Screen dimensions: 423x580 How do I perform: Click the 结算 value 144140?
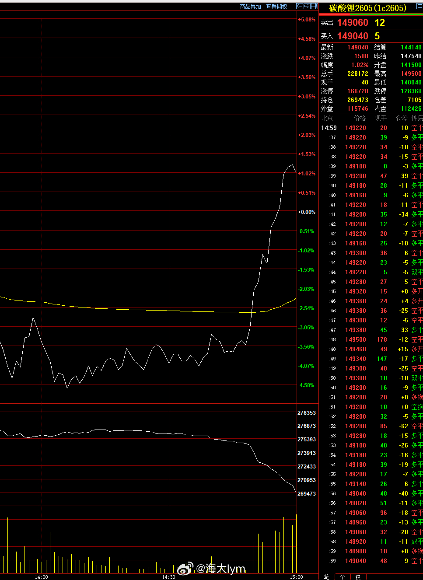(411, 47)
